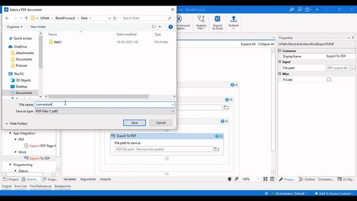Open the Variables panel tab
Viewport: 357px width, 201px height.
[x=70, y=179]
